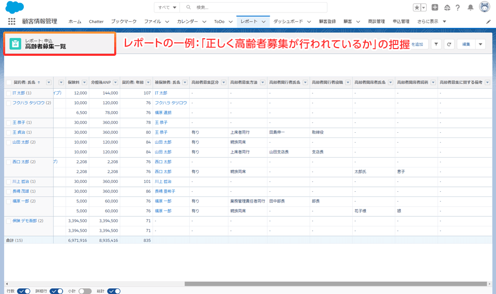Open dropdown arrow next to 編集 button
The width and height of the screenshot is (496, 294).
point(481,44)
